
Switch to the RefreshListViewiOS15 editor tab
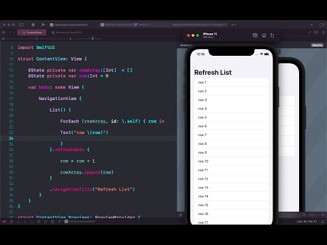(67, 33)
